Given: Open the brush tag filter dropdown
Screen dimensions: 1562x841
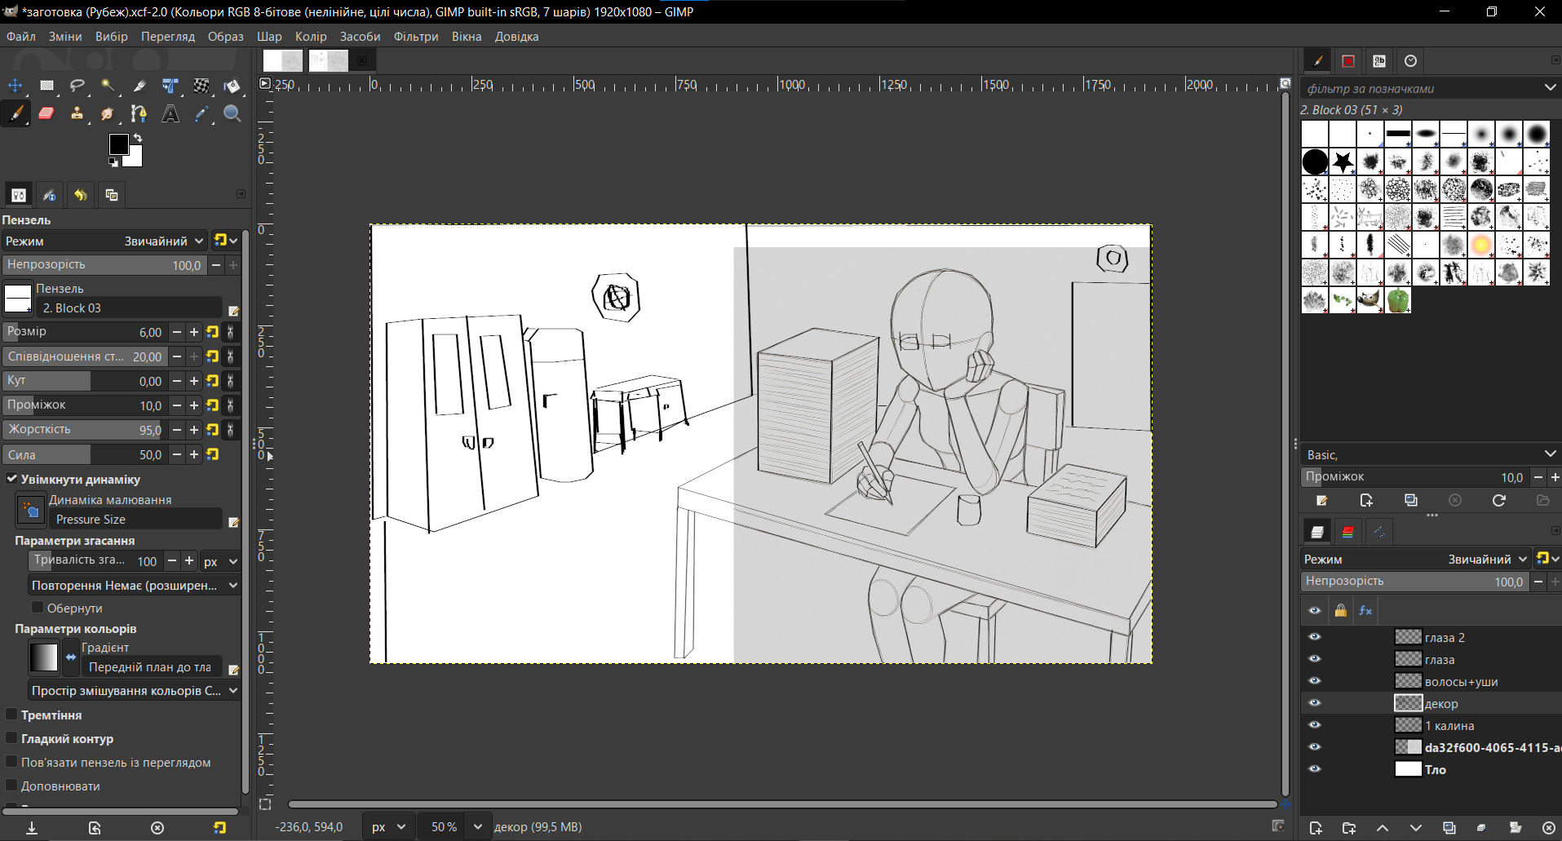Looking at the screenshot, I should click(x=1550, y=87).
